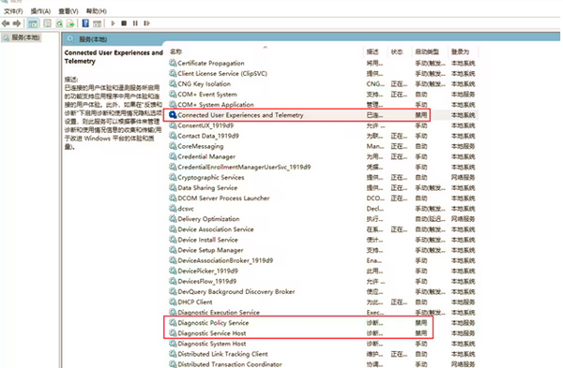
Task: Click the sort arrow above the name column
Action: click(266, 47)
